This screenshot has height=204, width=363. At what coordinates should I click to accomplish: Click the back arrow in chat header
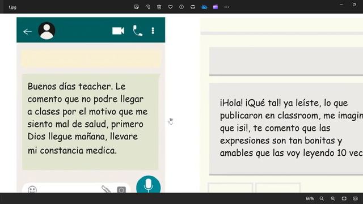pos(27,32)
